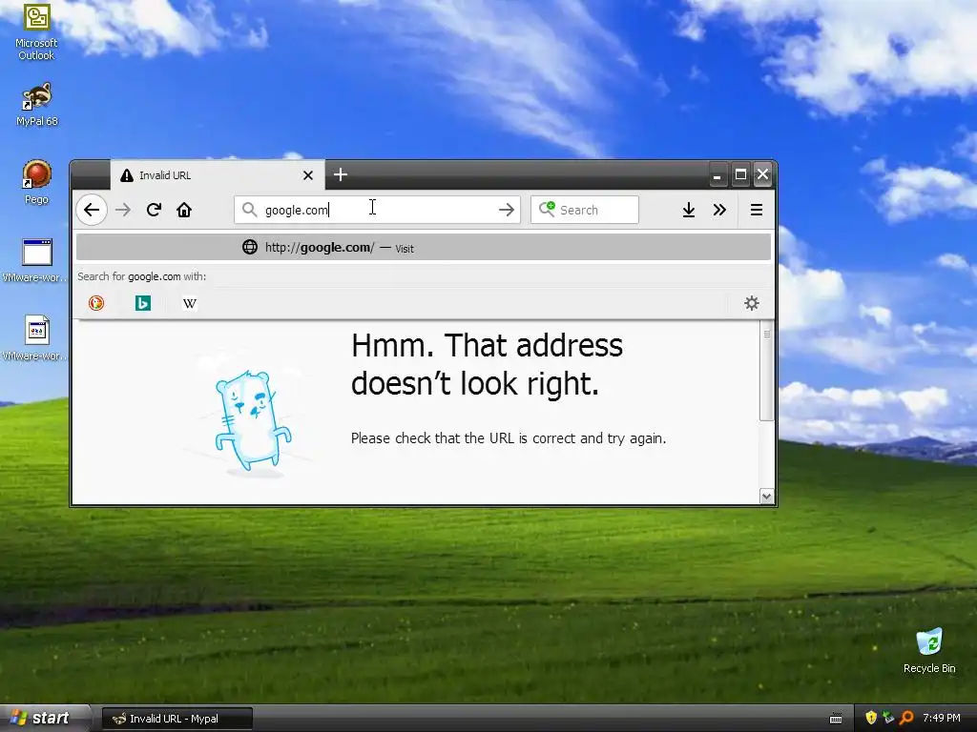This screenshot has height=732, width=977.
Task: Select the Recycle Bin icon
Action: coord(929,651)
